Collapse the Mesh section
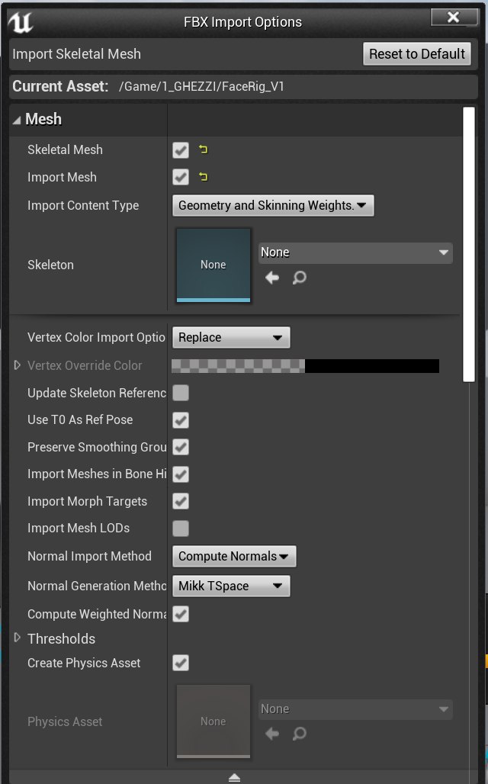The width and height of the screenshot is (488, 784). pyautogui.click(x=17, y=120)
